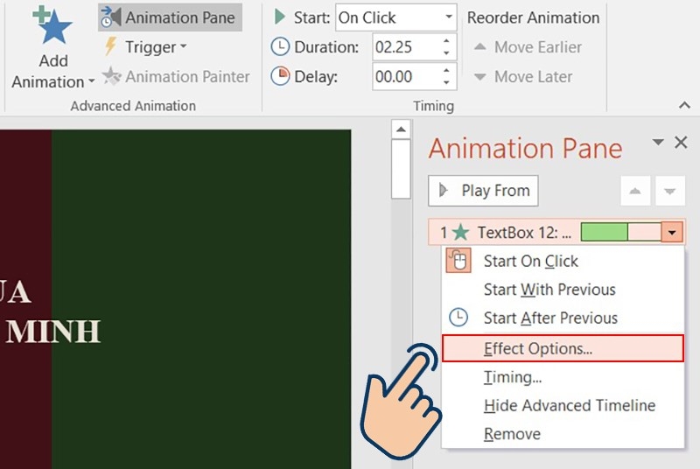700x469 pixels.
Task: Click the Add Animation dropdown arrow
Action: 91,82
